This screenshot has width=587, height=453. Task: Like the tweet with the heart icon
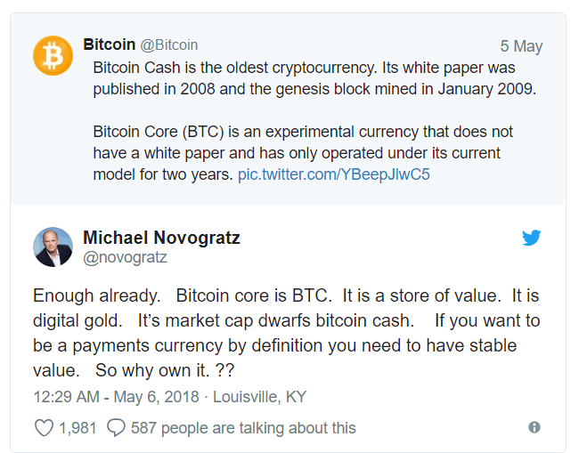pos(44,428)
